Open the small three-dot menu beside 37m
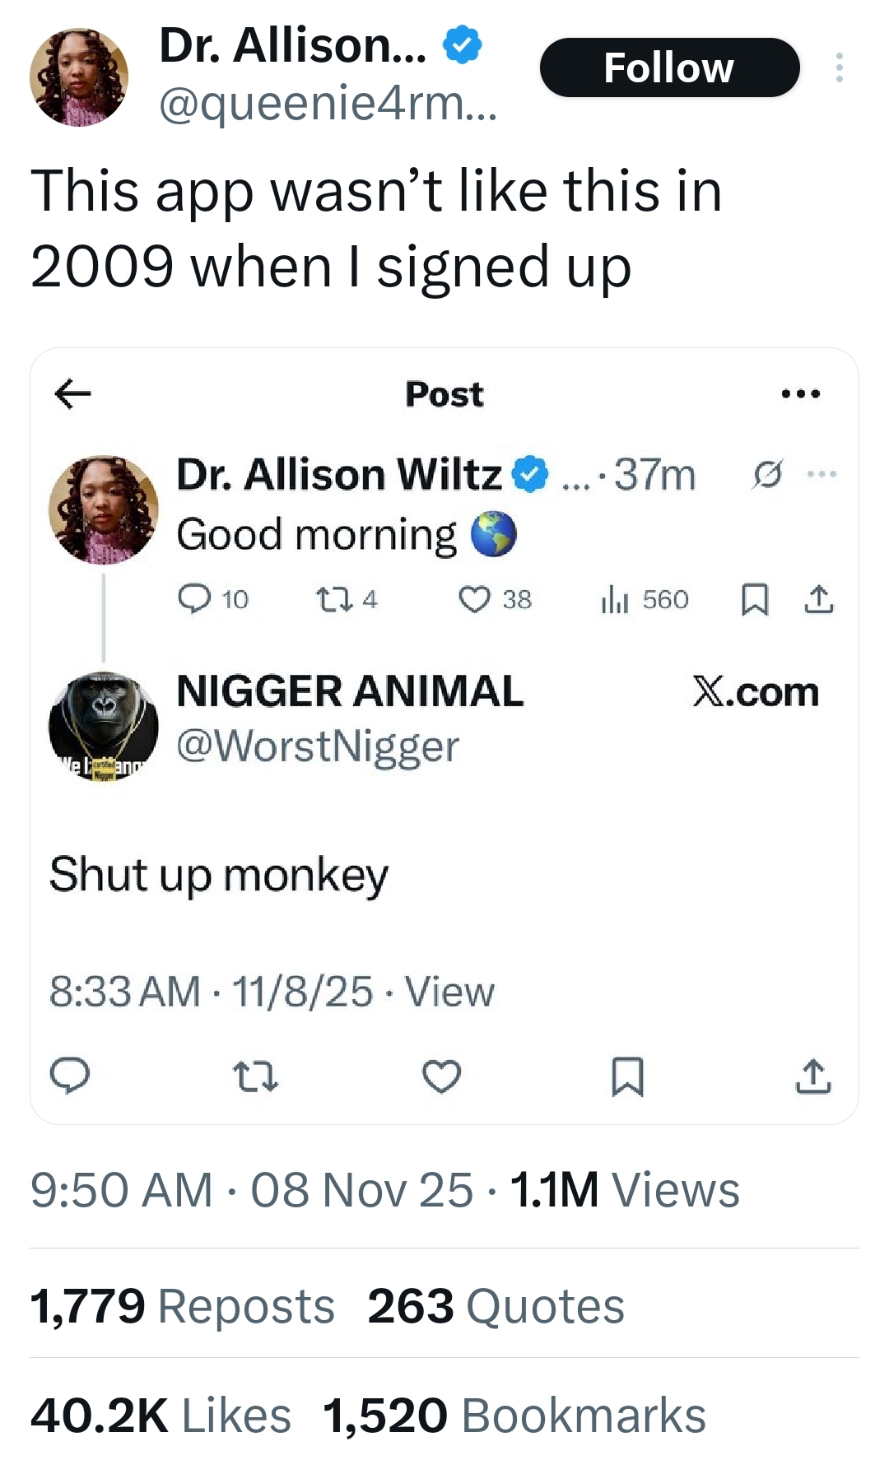Screen dimensions: 889x1460 [822, 474]
